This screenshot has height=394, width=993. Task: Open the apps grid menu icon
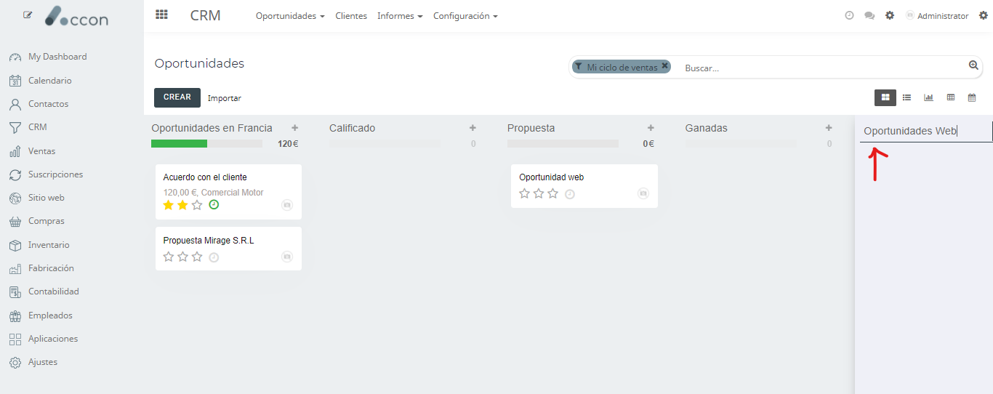pos(161,15)
